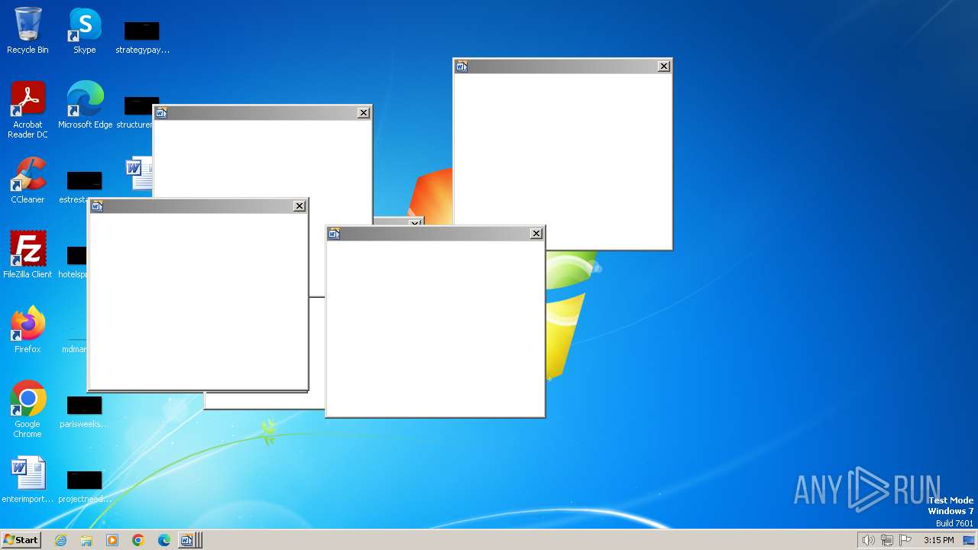978x550 pixels.
Task: Click the Word icon in upper-right window title bar
Action: [461, 66]
